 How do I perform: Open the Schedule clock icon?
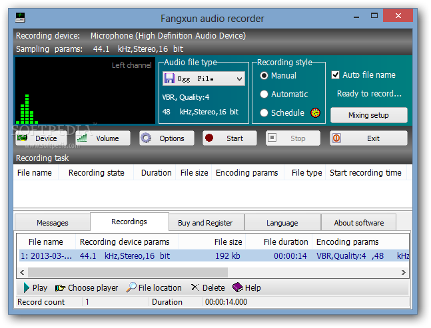(315, 112)
